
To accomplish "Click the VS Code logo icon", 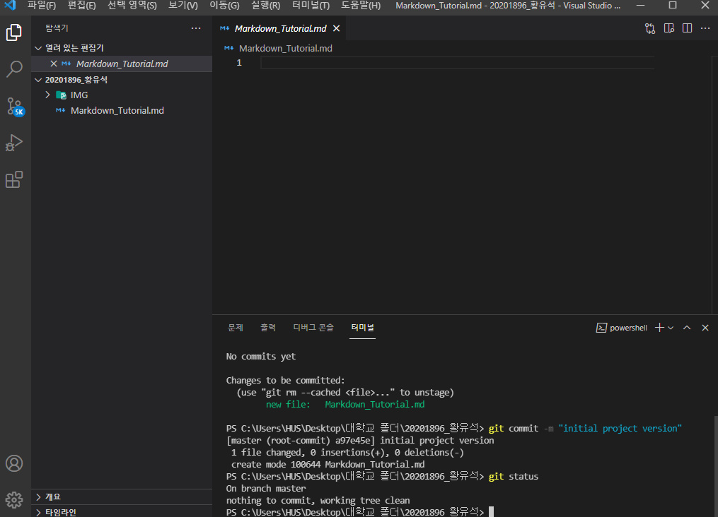I will coord(10,6).
